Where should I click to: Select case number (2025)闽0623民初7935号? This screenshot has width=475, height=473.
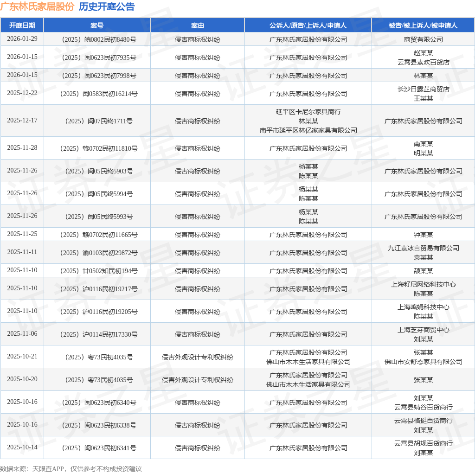[99, 58]
